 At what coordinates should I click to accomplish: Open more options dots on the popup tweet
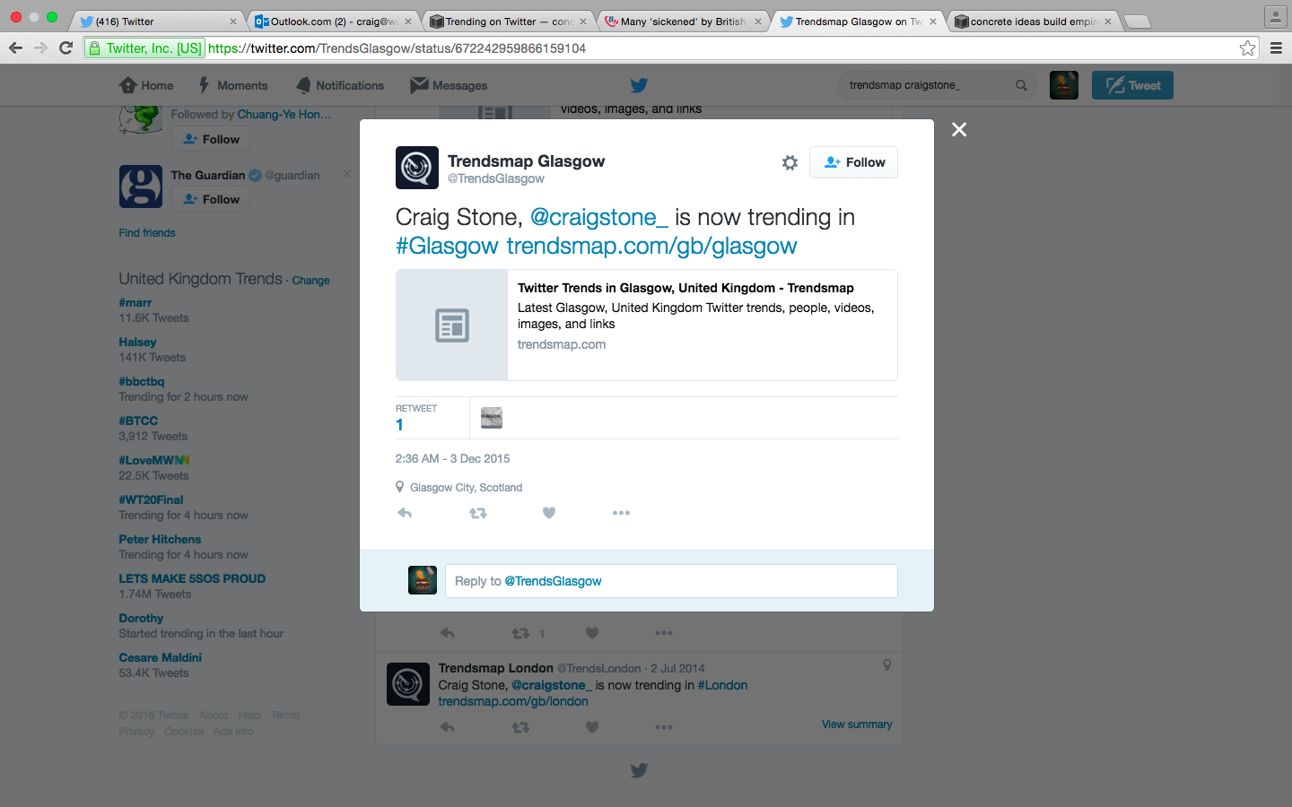click(x=621, y=513)
